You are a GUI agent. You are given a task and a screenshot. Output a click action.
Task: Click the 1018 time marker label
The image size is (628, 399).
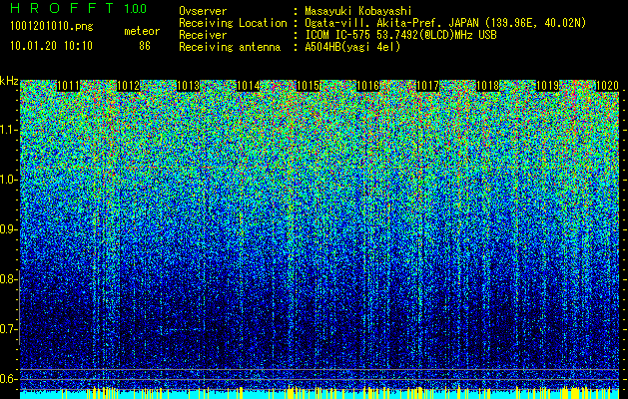coord(488,86)
